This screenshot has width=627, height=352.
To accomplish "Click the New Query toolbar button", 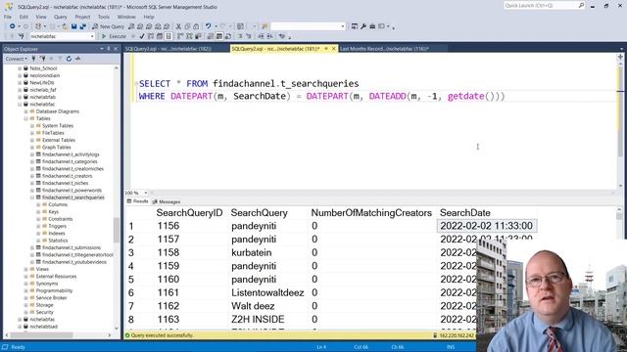I will tap(109, 26).
